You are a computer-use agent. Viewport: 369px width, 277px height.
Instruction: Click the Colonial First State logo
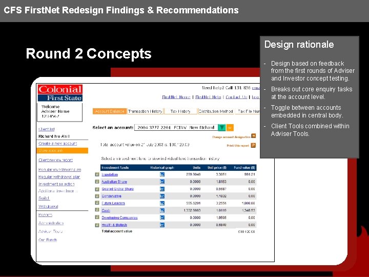60,93
